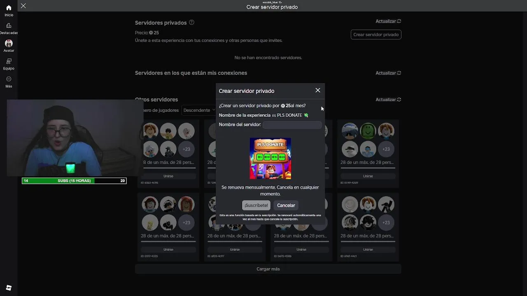
Task: Refresh servers where my connections are
Action: click(388, 73)
